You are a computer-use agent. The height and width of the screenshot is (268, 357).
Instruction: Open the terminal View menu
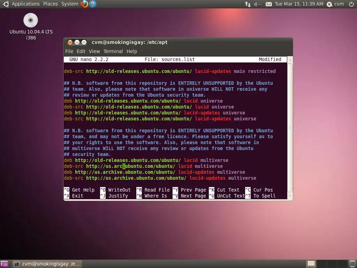(94, 51)
